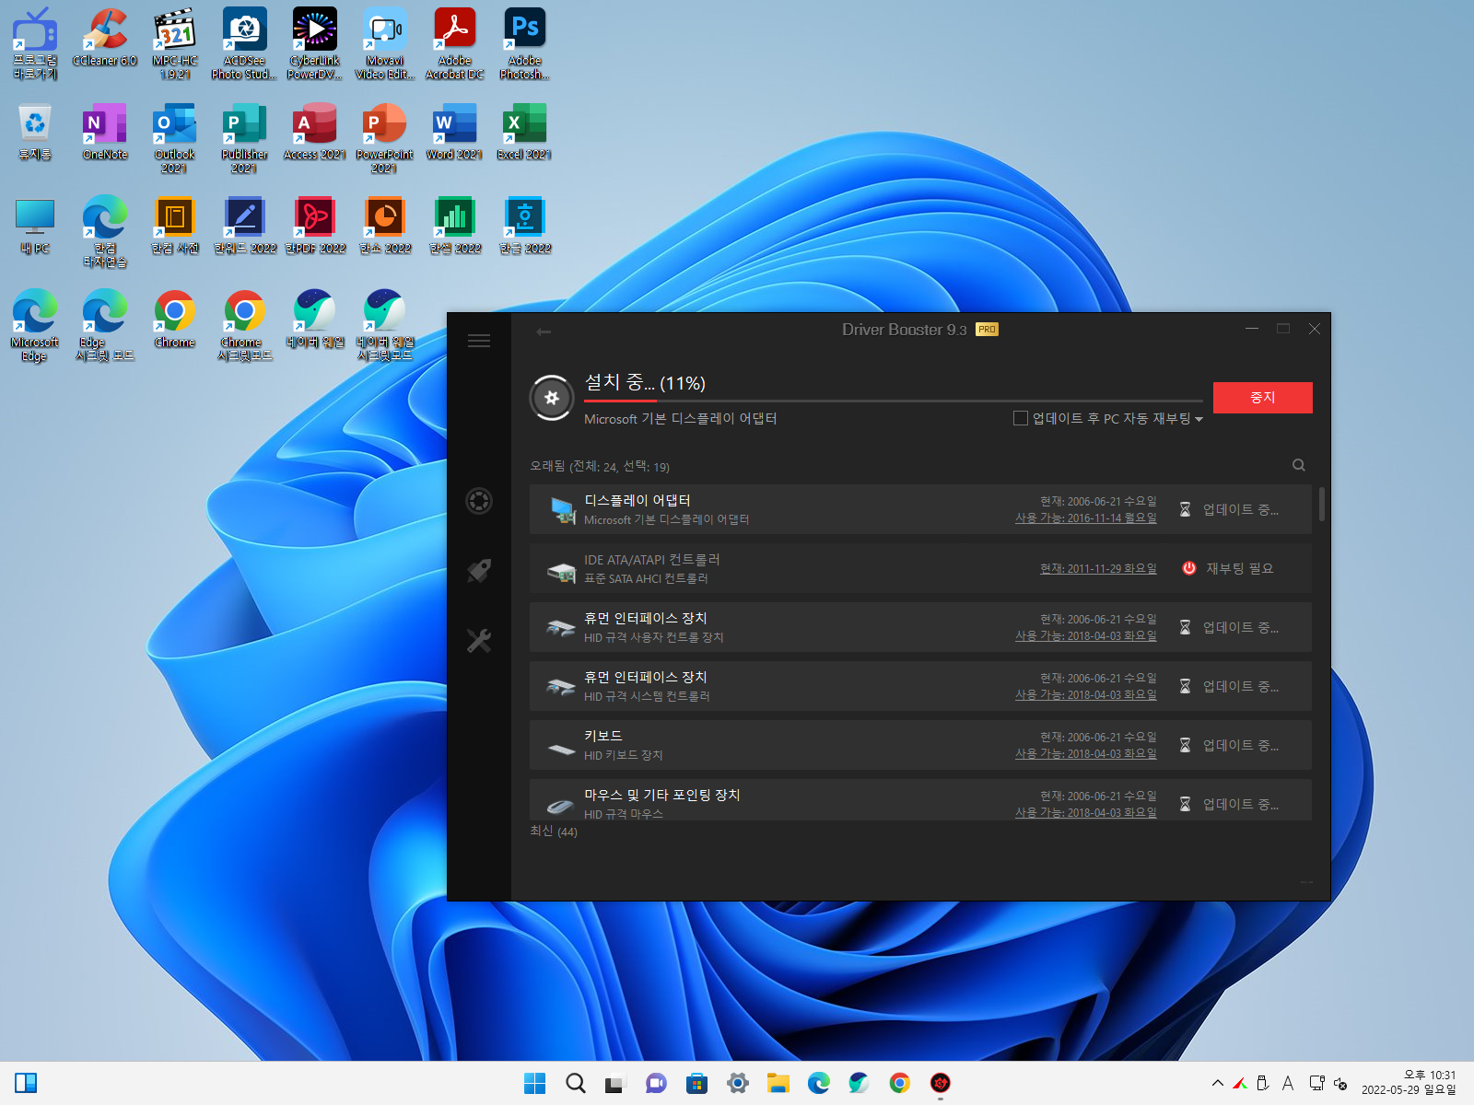Click current date 2011-11-29 link for IDE ATA/ATAPI

pos(1098,568)
